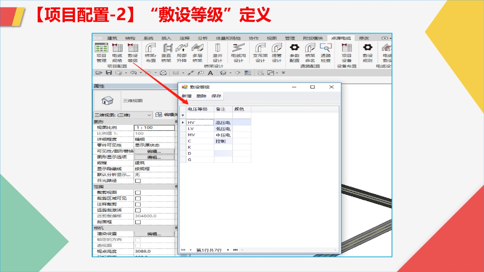
Task: Click the 颜色 cell of the HV row
Action: pyautogui.click(x=241, y=123)
